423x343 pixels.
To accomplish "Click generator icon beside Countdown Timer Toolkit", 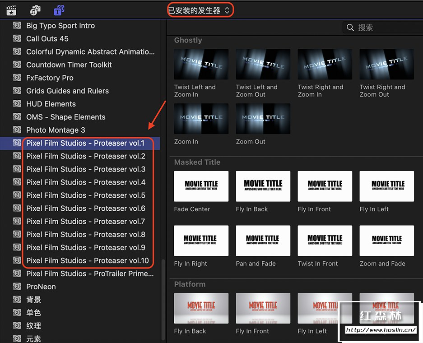I will click(x=17, y=65).
